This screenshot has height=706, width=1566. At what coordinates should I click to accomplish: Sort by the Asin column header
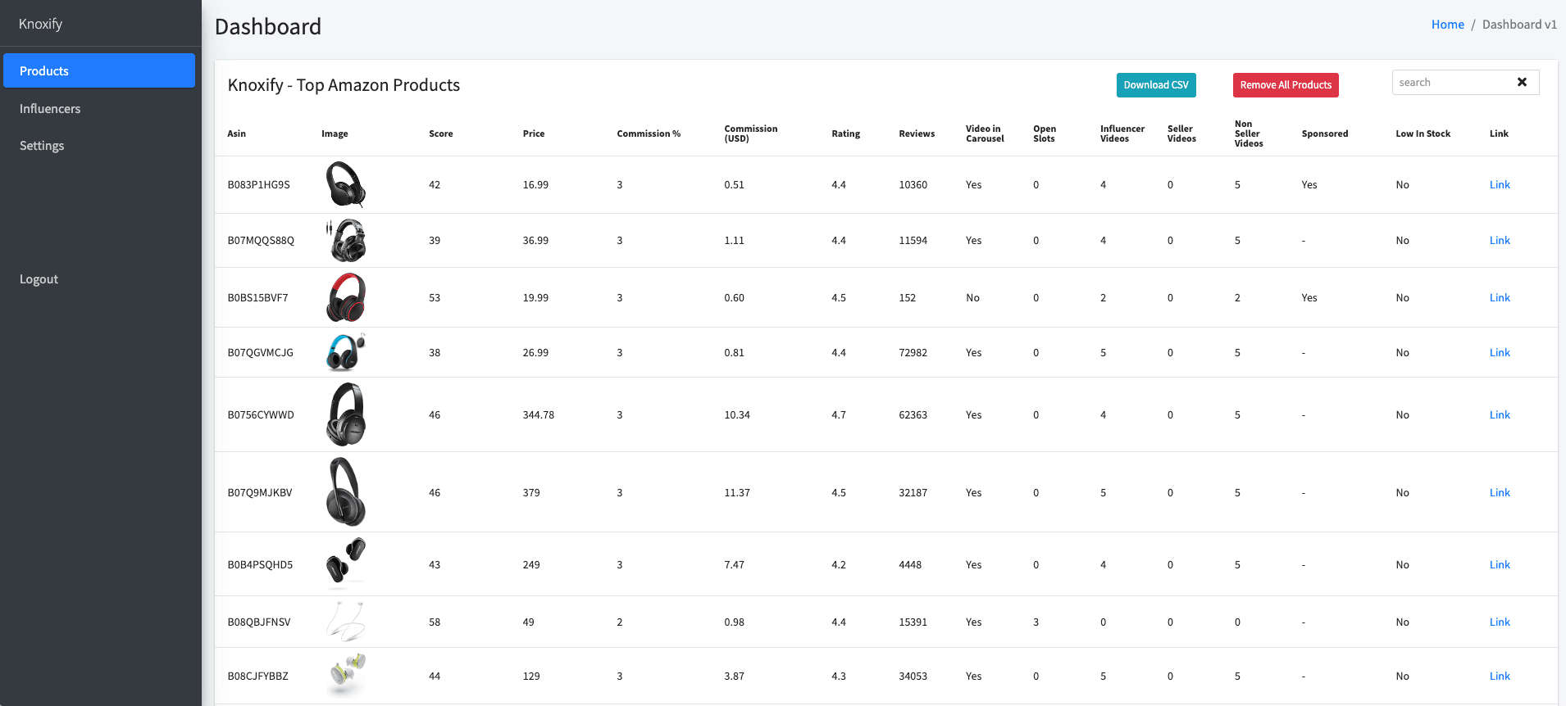236,134
